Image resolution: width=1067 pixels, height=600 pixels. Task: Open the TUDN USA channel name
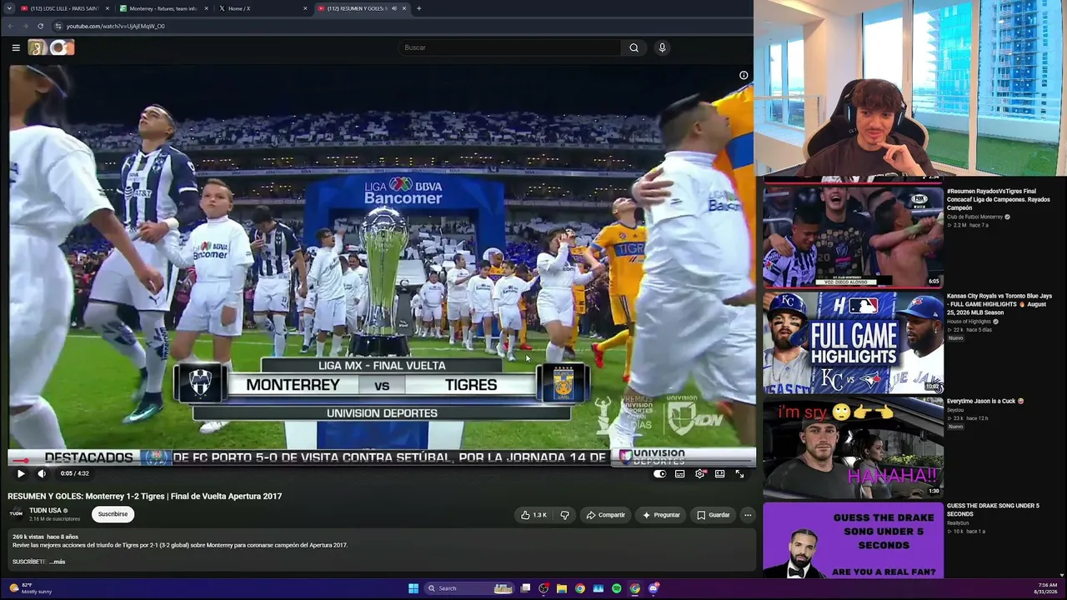(x=45, y=511)
